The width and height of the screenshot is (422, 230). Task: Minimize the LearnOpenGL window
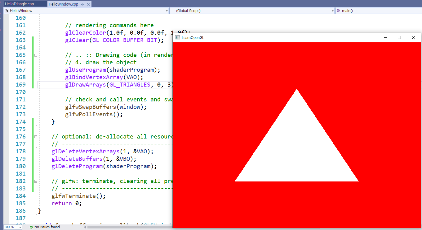point(385,37)
